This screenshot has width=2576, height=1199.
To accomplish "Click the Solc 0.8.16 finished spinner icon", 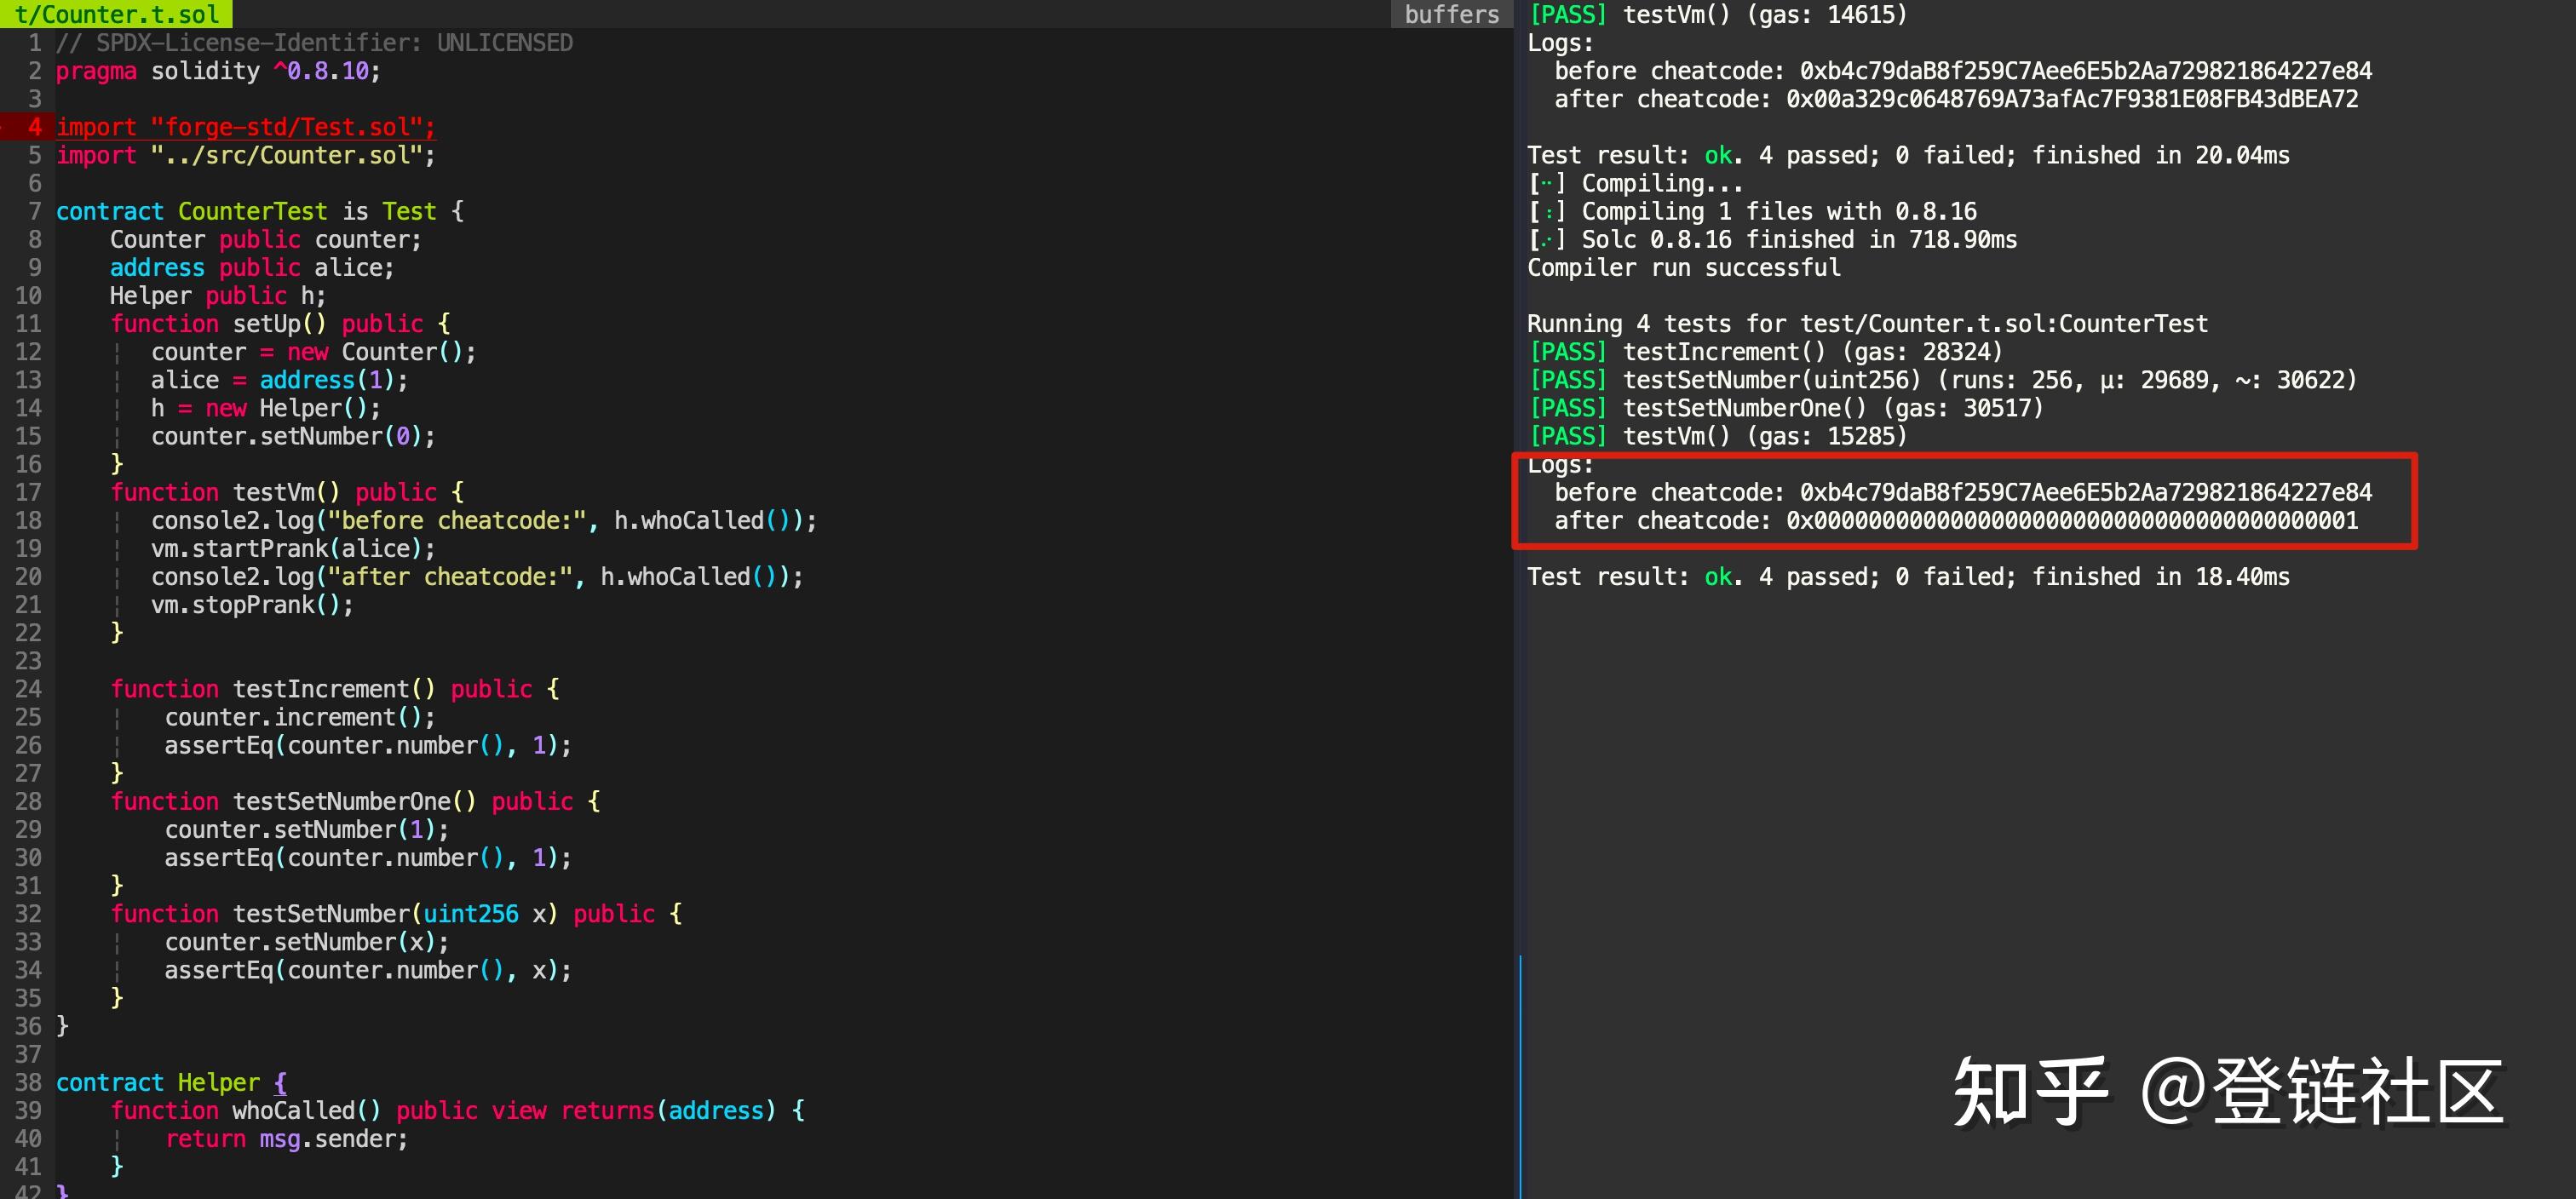I will coord(1546,239).
